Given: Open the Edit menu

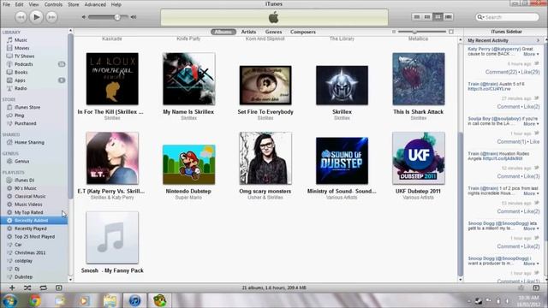Looking at the screenshot, I should tap(19, 4).
